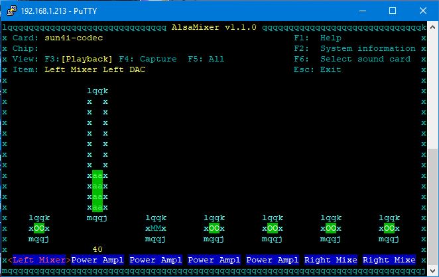Click the F1 Help entry
Image resolution: width=439 pixels, height=277 pixels.
(x=318, y=38)
